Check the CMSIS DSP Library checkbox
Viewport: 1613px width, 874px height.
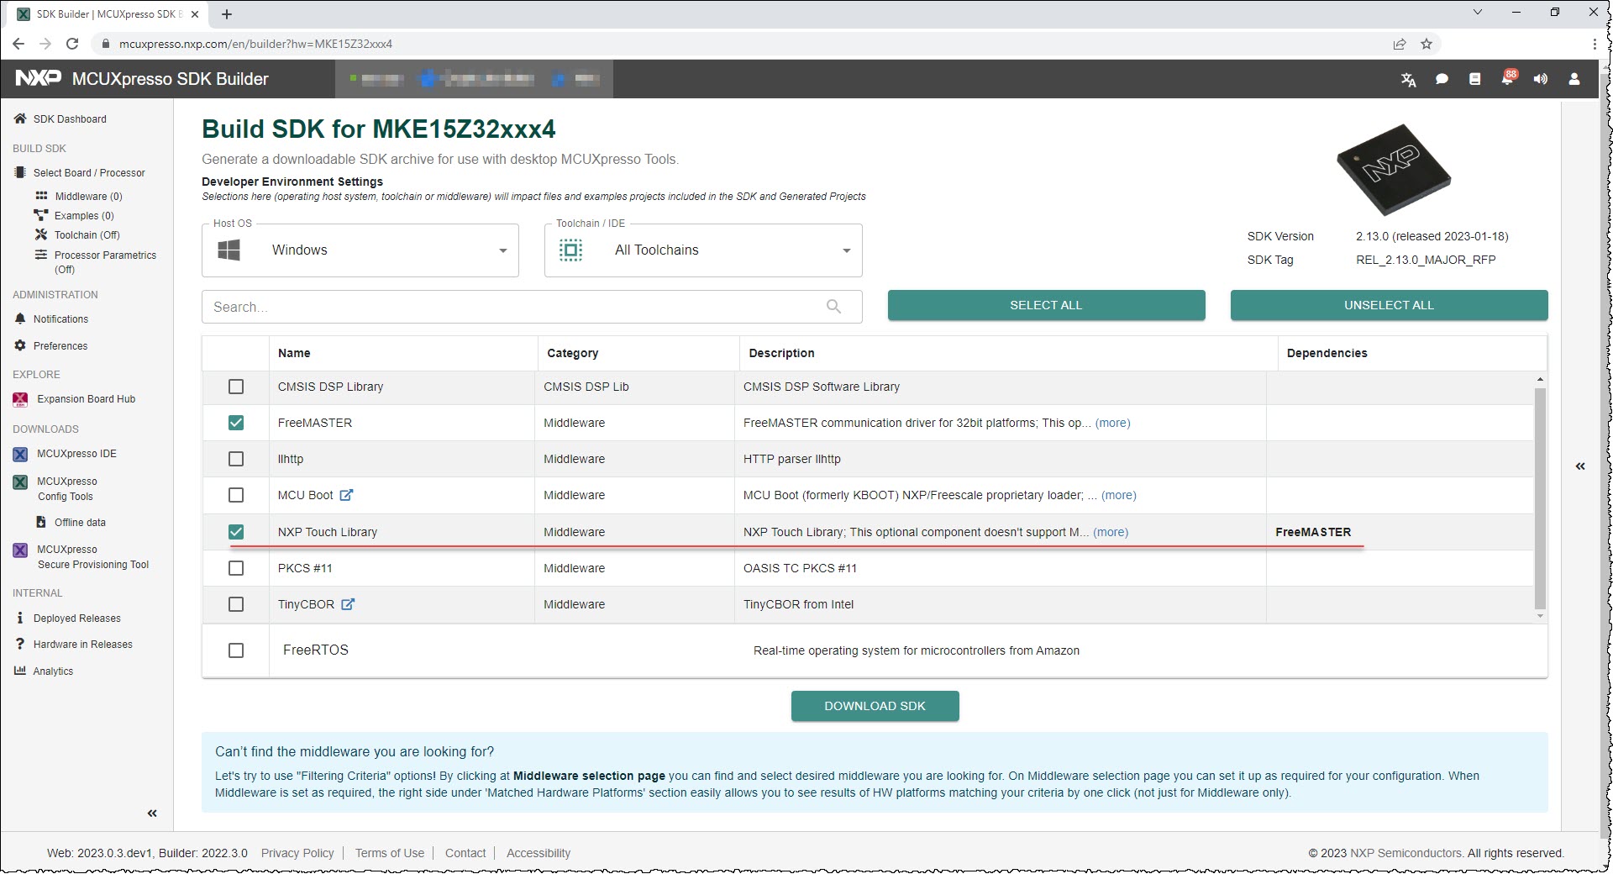[x=236, y=387]
